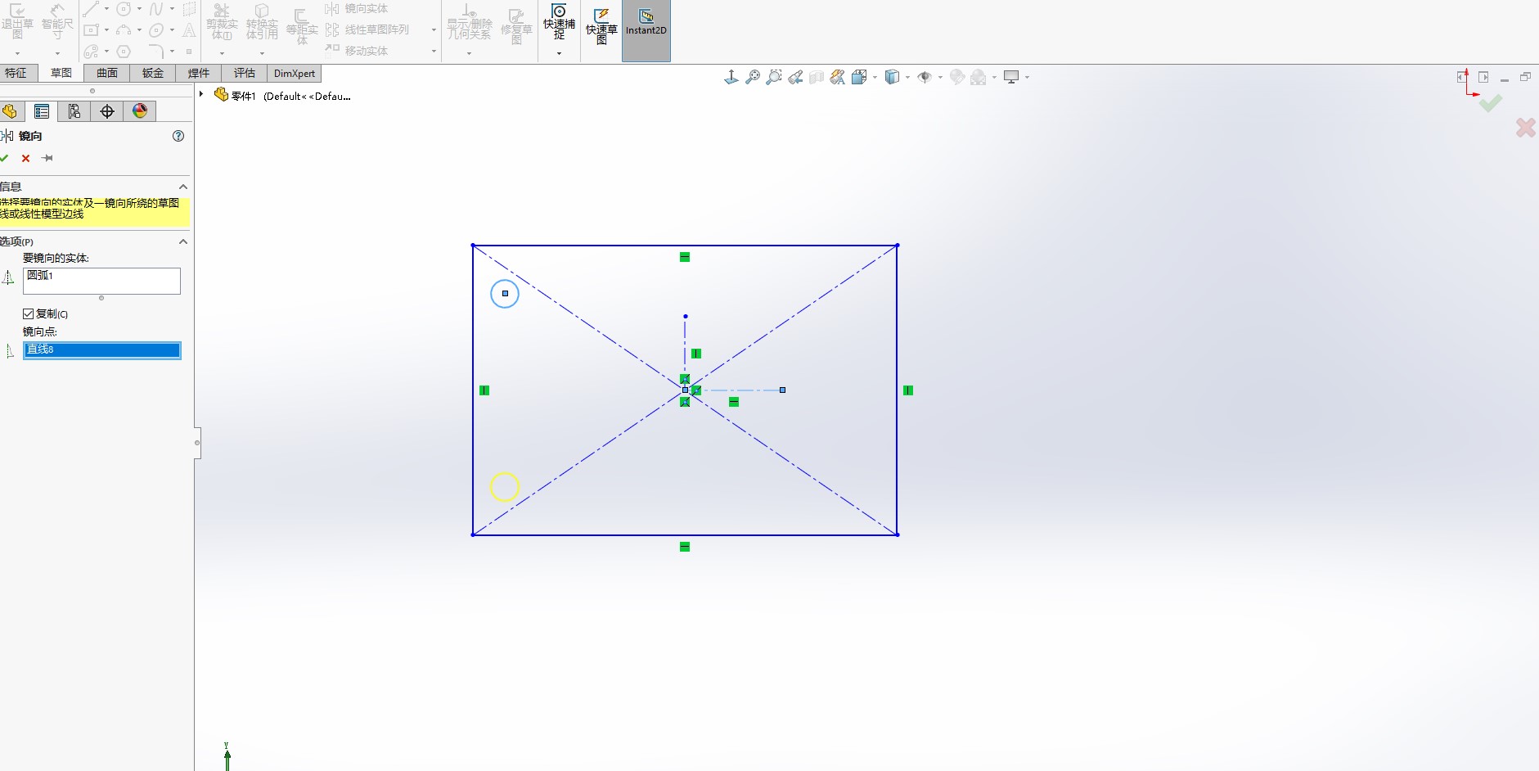This screenshot has height=771, width=1539.
Task: Toggle the Instant2D button
Action: coord(646,30)
